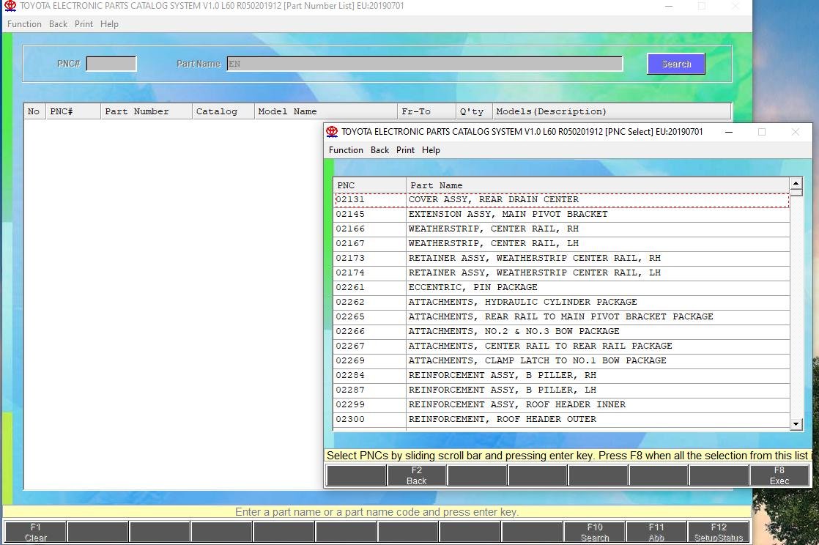This screenshot has width=819, height=545.
Task: Open the Print menu in the PNC Select window
Action: click(x=405, y=150)
